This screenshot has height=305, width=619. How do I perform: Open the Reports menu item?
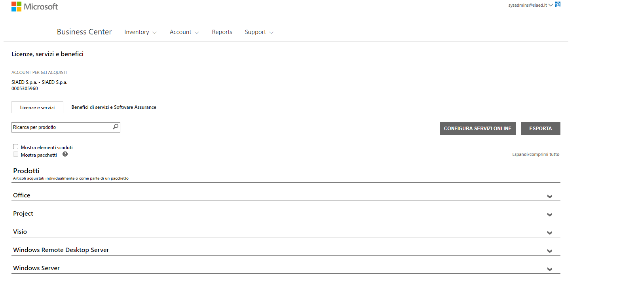tap(222, 32)
